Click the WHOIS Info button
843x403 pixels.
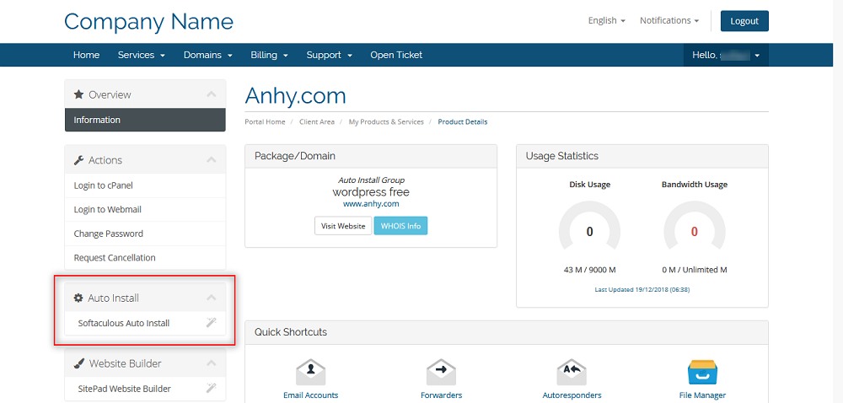click(400, 226)
